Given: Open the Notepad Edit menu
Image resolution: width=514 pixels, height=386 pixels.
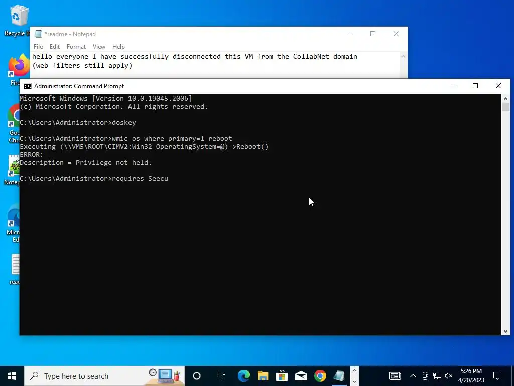Looking at the screenshot, I should click(54, 47).
